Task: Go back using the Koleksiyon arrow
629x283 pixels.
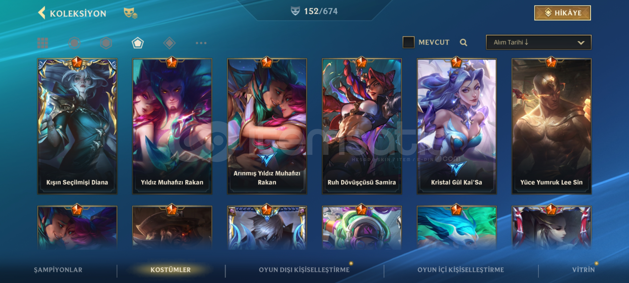Action: pos(42,13)
